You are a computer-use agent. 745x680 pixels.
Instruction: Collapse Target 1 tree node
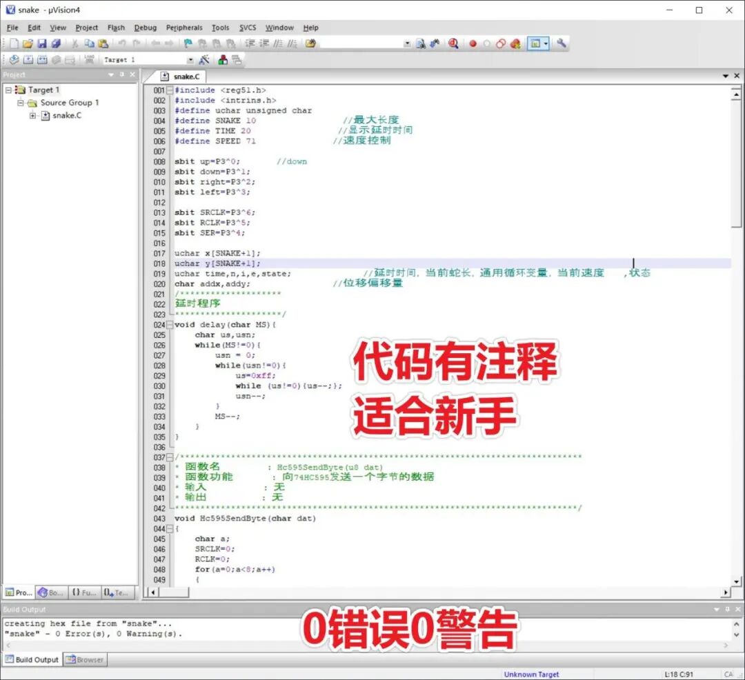tap(8, 90)
